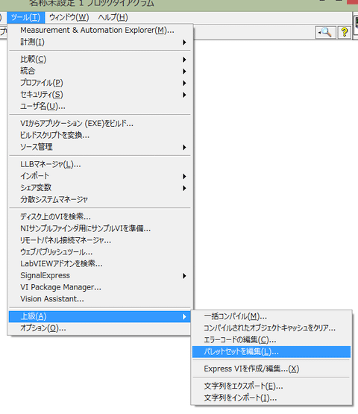Select Measurement & Automation Explorer entry
The width and height of the screenshot is (358, 414).
coord(100,31)
